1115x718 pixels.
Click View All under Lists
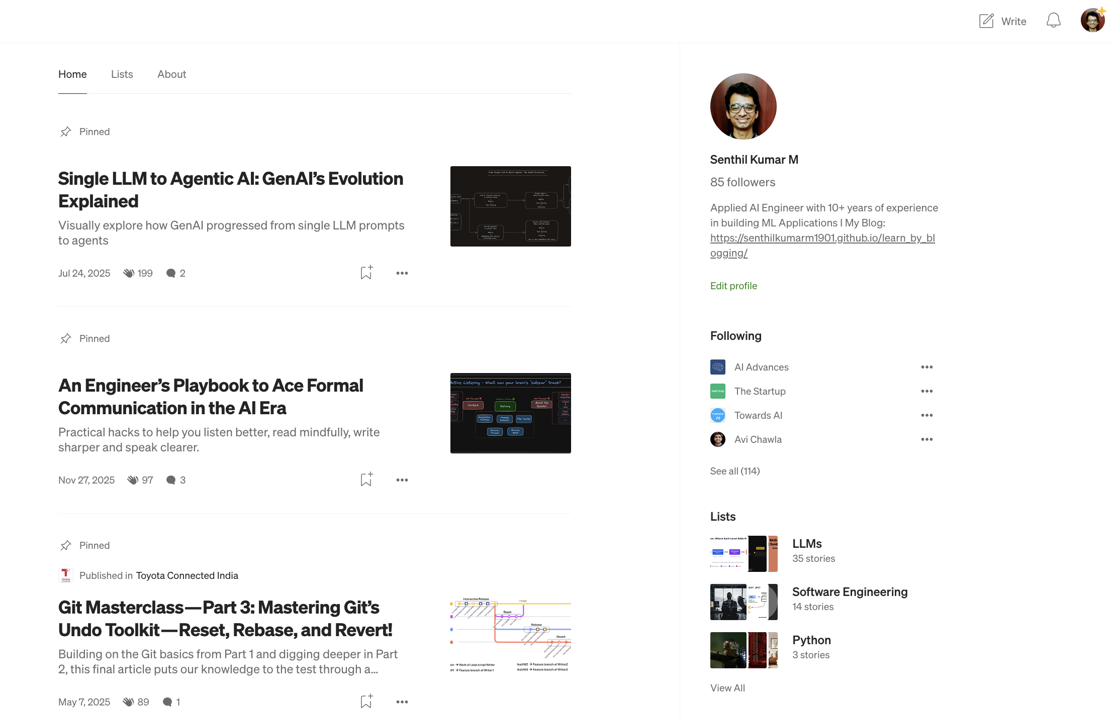click(727, 687)
